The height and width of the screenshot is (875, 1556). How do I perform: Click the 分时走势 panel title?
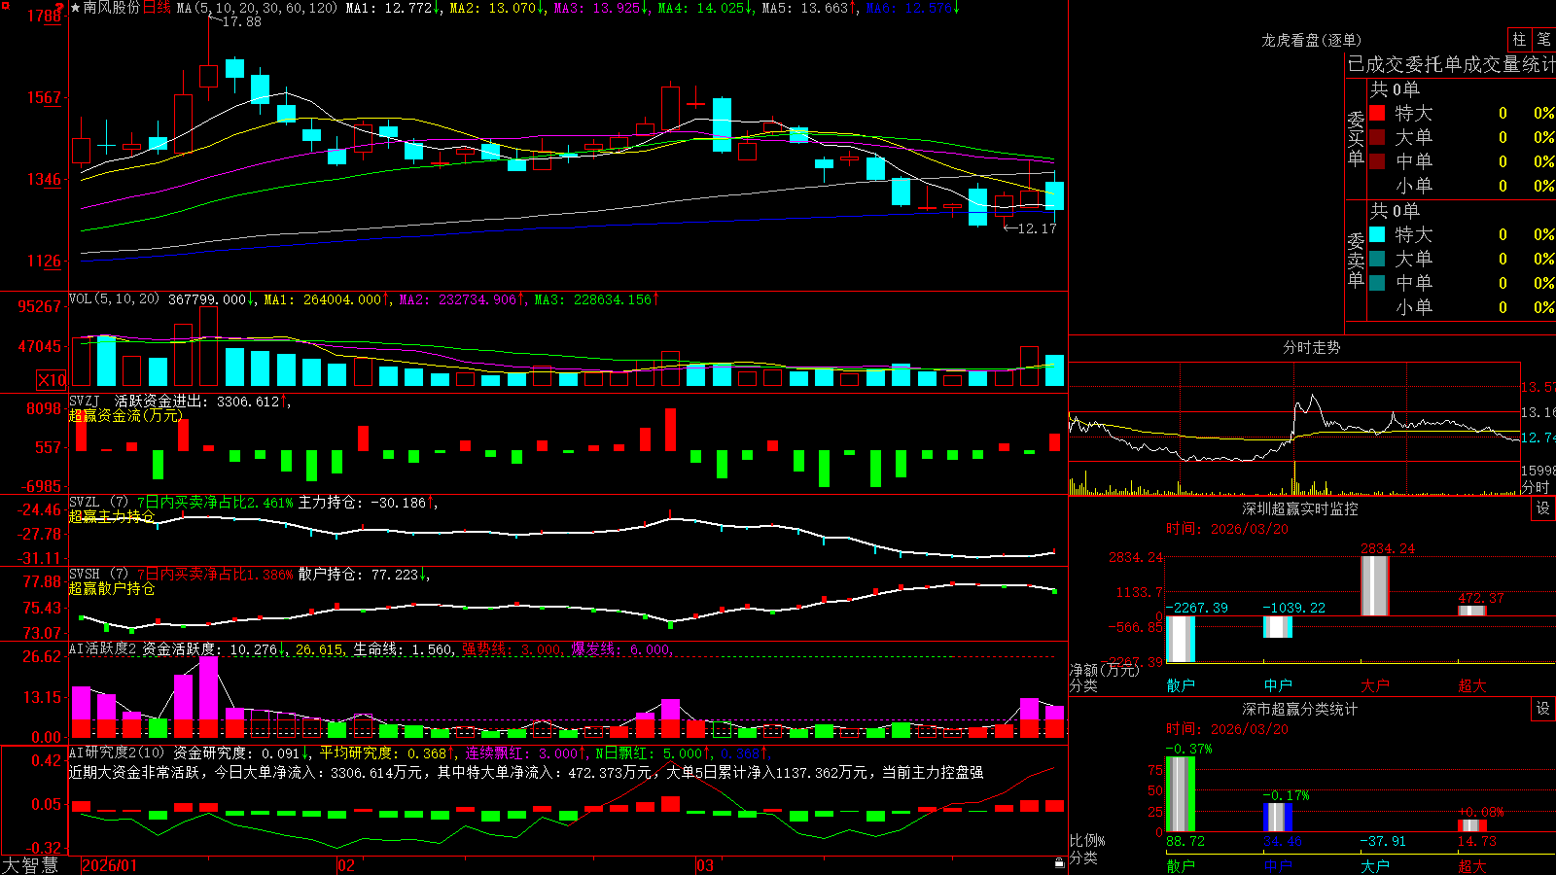point(1311,347)
